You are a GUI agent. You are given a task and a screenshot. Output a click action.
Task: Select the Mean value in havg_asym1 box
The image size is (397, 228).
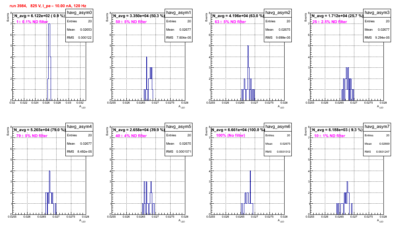pos(185,29)
